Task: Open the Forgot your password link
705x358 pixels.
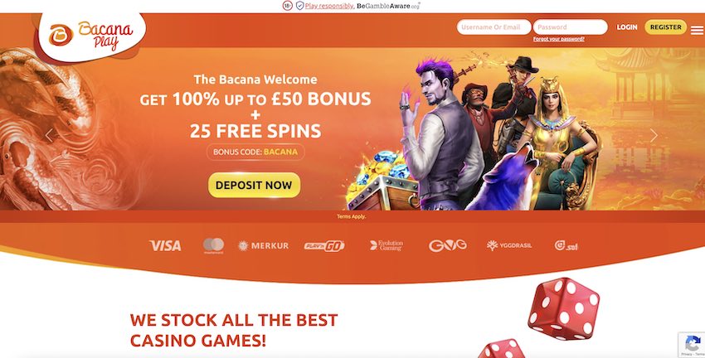Action: (x=559, y=39)
